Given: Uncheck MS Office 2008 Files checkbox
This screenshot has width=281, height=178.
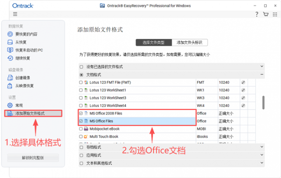Looking at the screenshot, I should (x=81, y=113).
